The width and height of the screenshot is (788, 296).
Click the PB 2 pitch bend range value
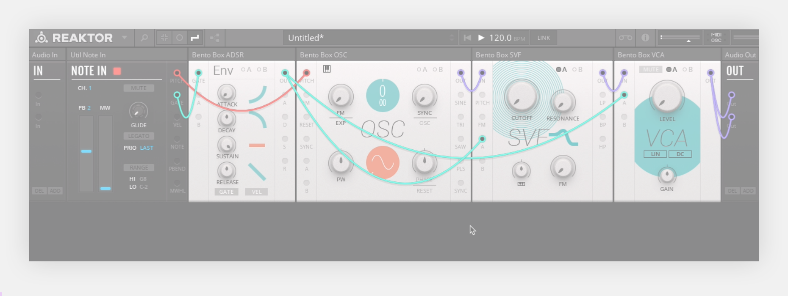point(89,108)
